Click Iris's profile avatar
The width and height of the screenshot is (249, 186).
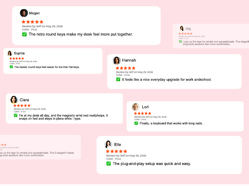(182, 29)
